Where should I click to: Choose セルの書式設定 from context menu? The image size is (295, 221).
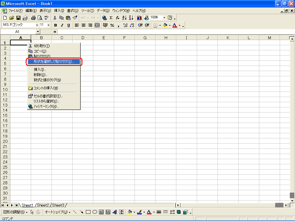(x=54, y=96)
